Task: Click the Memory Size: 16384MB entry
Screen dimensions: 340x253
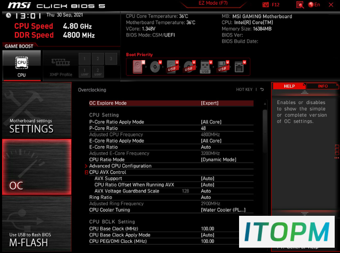Action: [x=246, y=29]
